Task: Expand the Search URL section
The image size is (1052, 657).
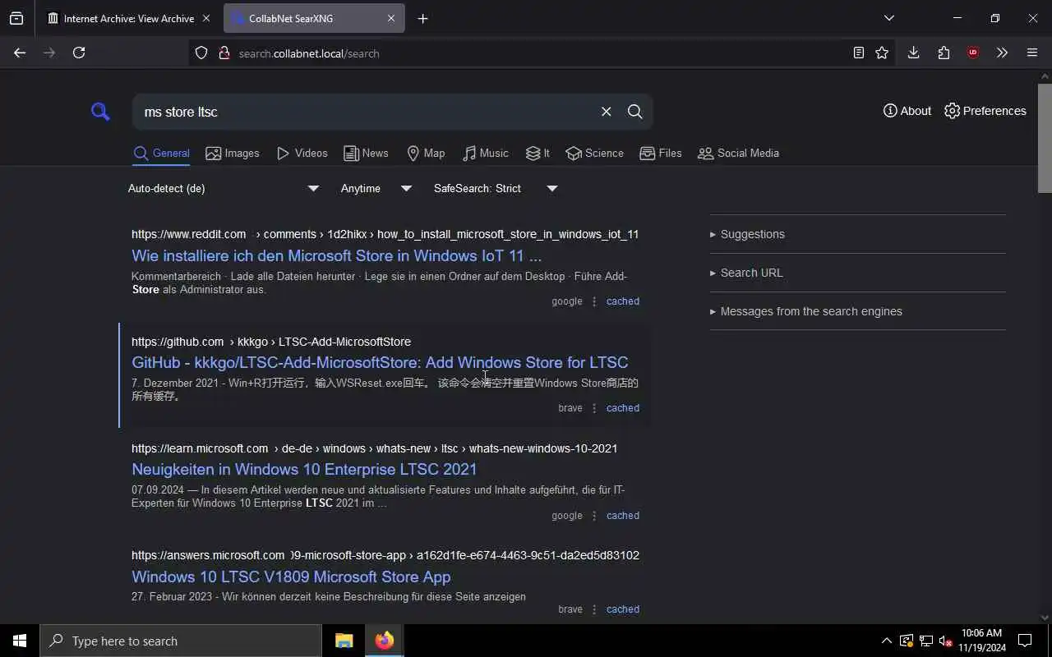Action: (x=857, y=273)
